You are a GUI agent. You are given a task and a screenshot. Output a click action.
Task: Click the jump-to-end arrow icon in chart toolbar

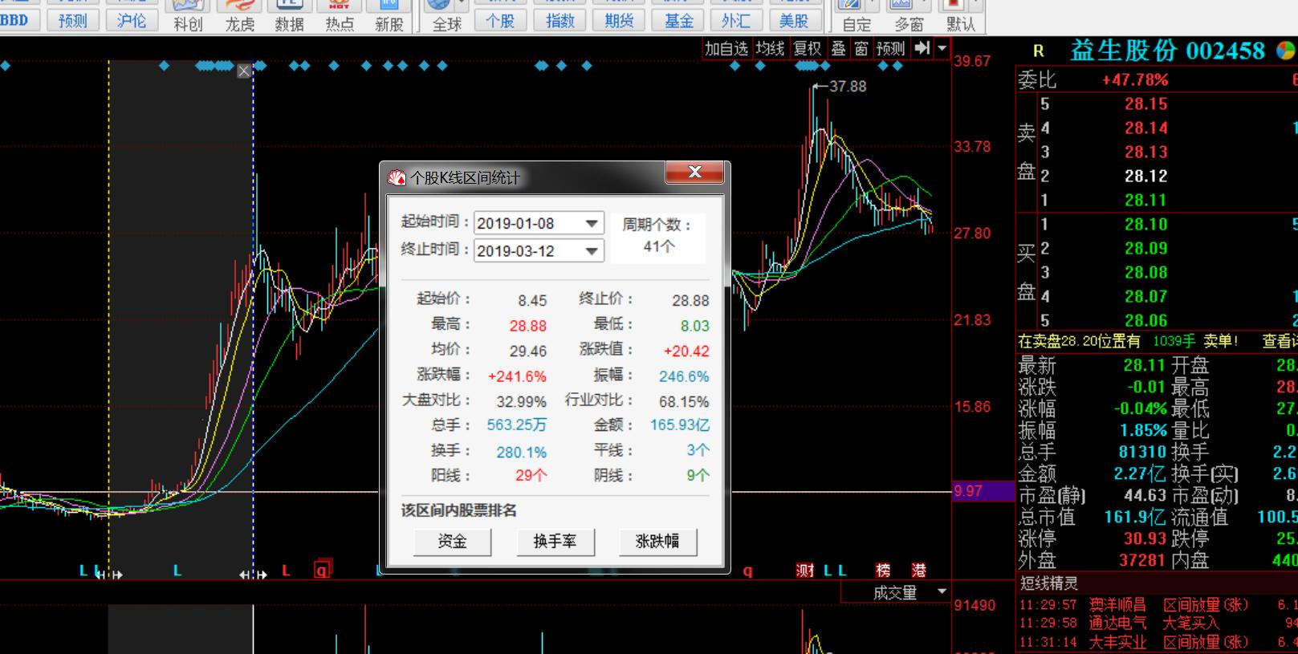pyautogui.click(x=922, y=48)
